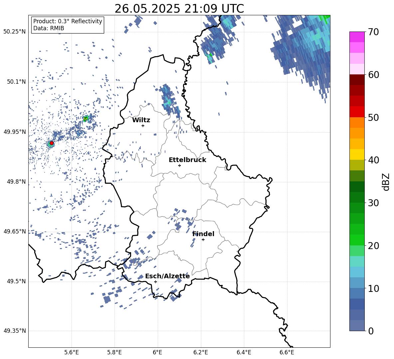Select the Esch/Alzette city label
Viewport: 394px width, 359px height.
click(x=167, y=276)
